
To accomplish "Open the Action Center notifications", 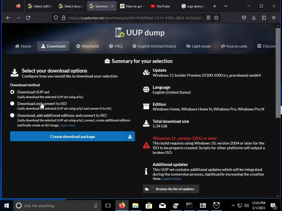I will 273,206.
